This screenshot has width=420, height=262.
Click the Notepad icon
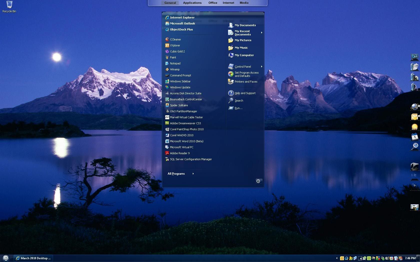pos(167,63)
